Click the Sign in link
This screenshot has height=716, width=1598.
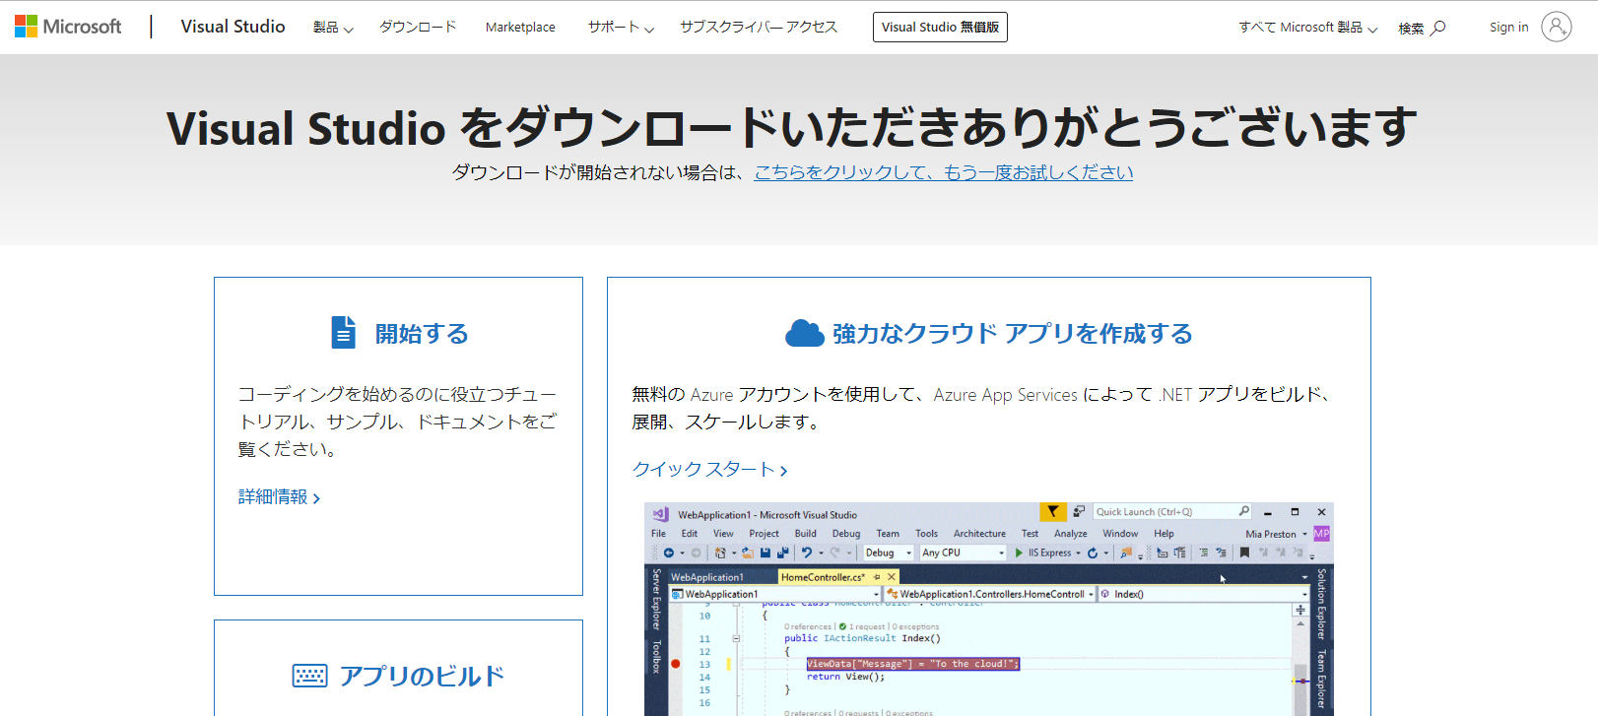tap(1508, 28)
